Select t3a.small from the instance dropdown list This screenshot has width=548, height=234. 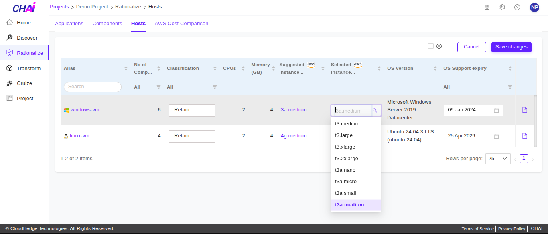[x=345, y=193]
